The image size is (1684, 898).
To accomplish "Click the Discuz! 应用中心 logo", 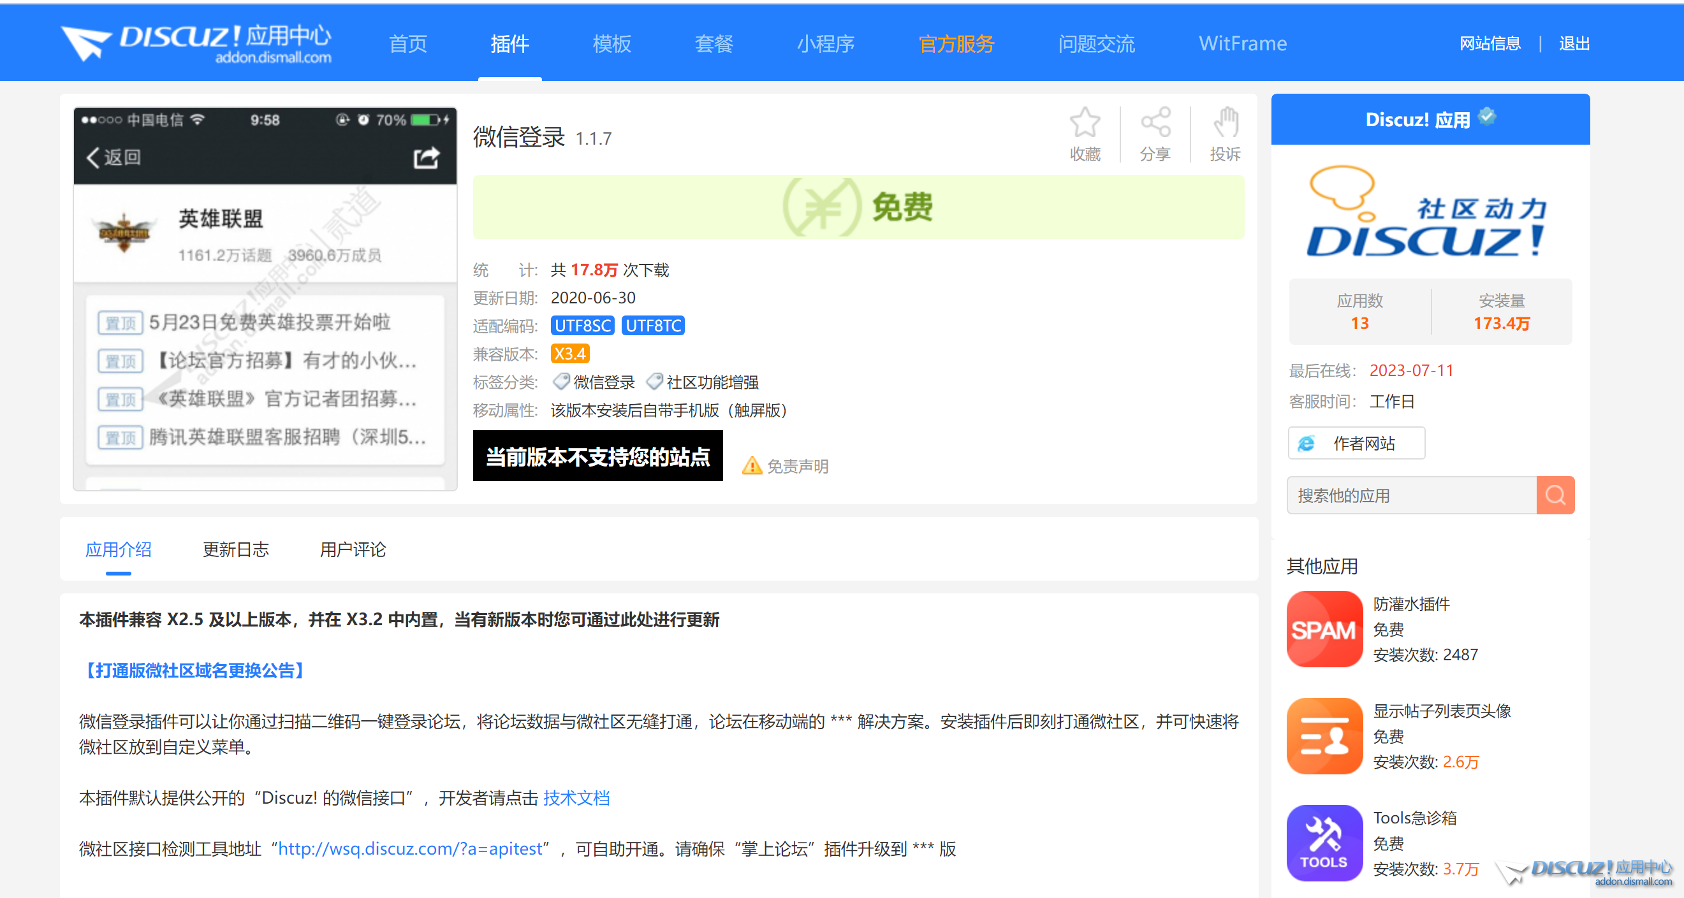I will tap(196, 43).
